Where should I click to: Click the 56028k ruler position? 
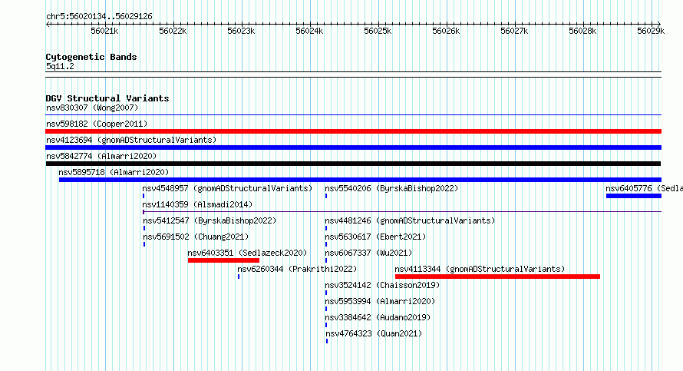click(x=582, y=31)
